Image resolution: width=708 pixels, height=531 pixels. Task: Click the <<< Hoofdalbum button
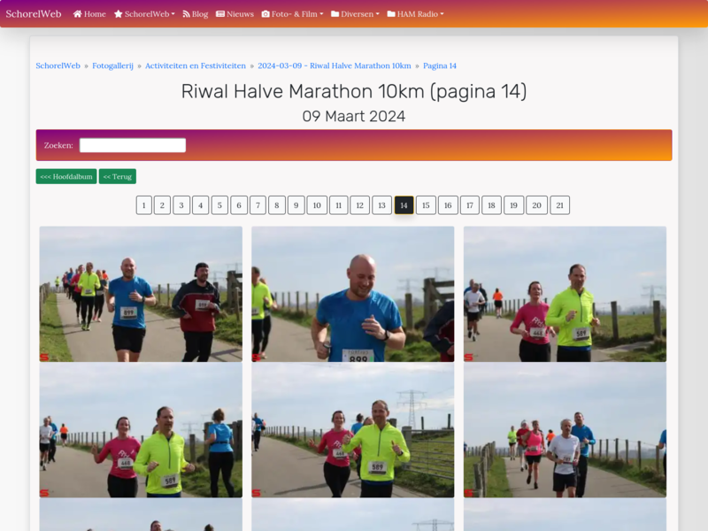coord(66,176)
